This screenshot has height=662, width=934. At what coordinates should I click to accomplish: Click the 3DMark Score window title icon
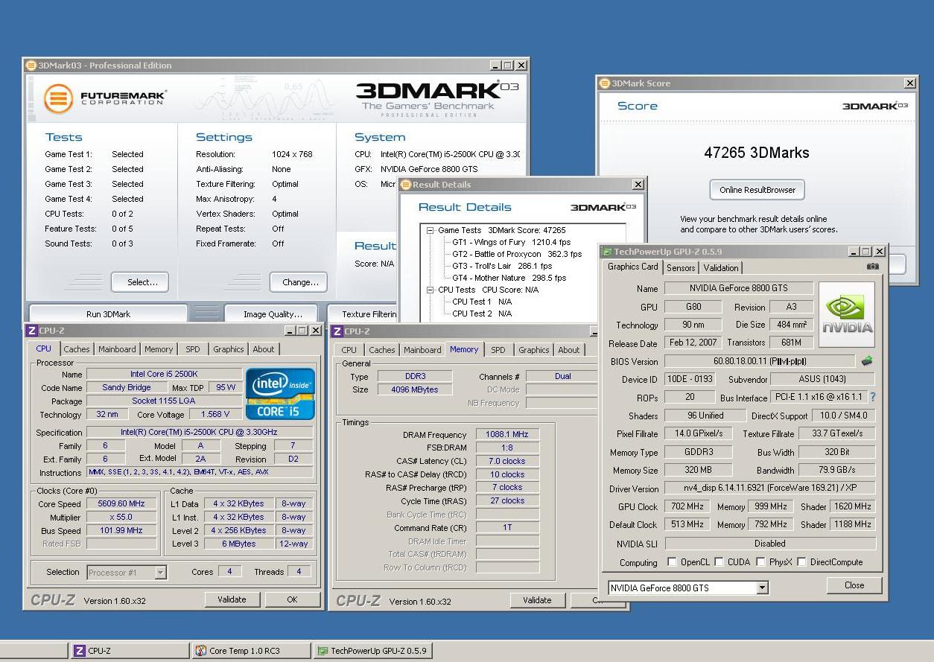[604, 83]
